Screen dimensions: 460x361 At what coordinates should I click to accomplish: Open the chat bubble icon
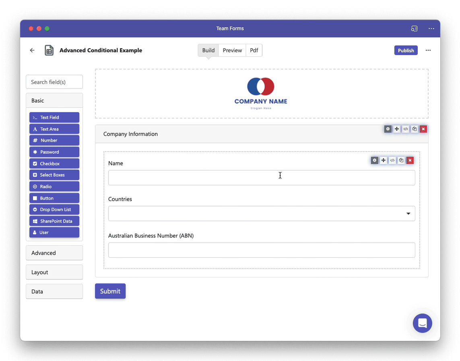[x=422, y=323]
